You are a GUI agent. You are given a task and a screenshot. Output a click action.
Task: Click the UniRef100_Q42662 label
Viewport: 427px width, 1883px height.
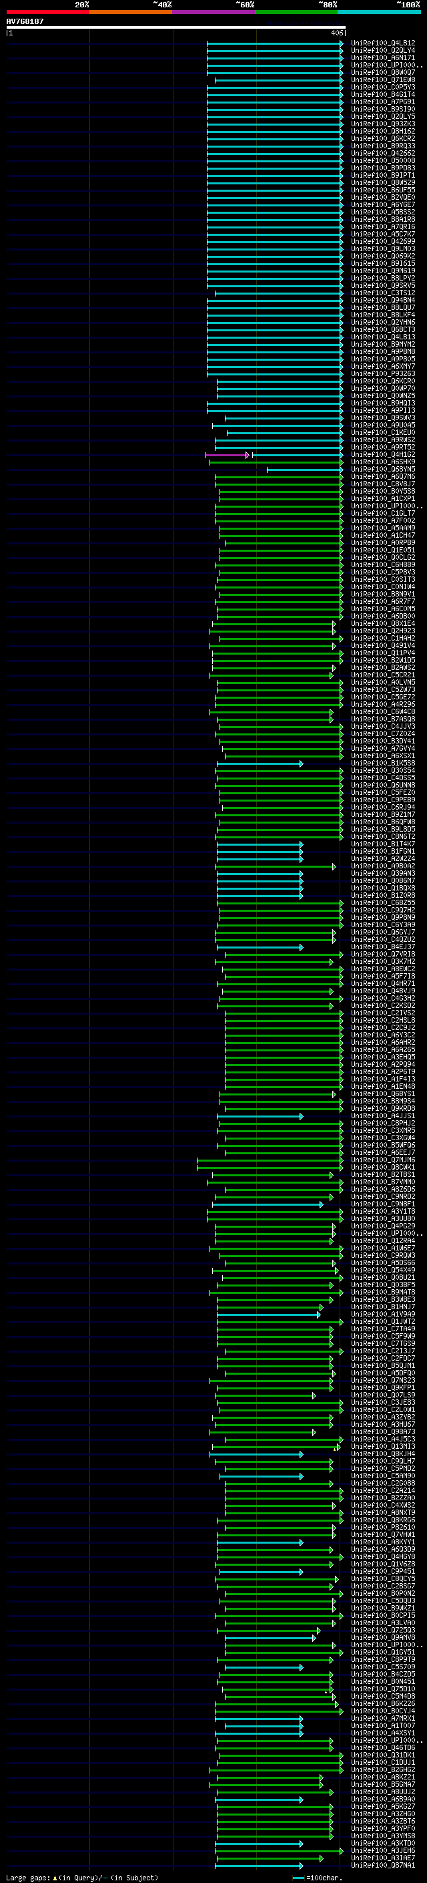(x=382, y=153)
